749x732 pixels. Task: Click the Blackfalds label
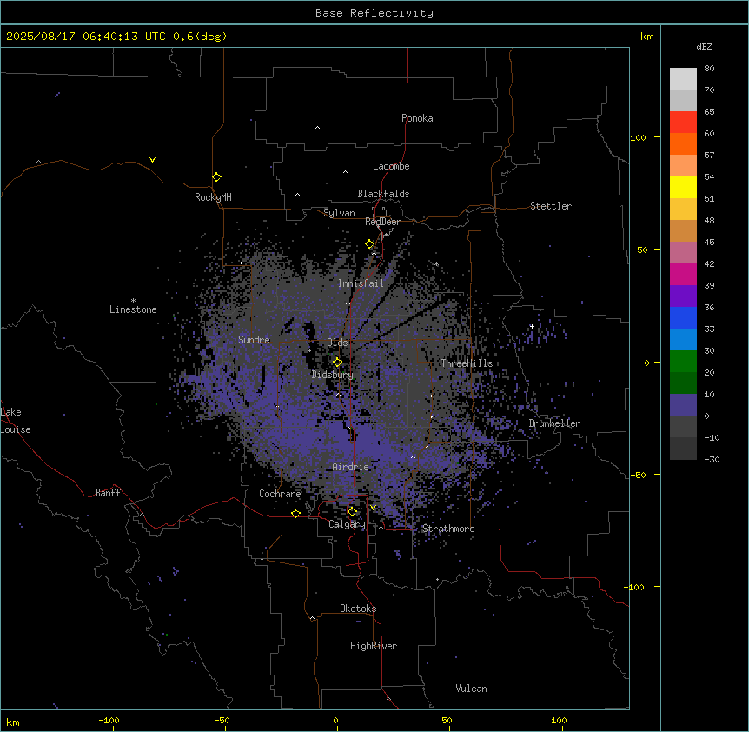(383, 194)
